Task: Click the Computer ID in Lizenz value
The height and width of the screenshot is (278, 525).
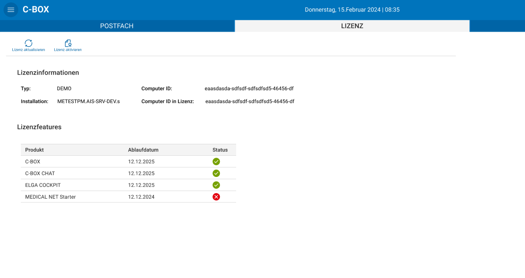Action: point(250,101)
